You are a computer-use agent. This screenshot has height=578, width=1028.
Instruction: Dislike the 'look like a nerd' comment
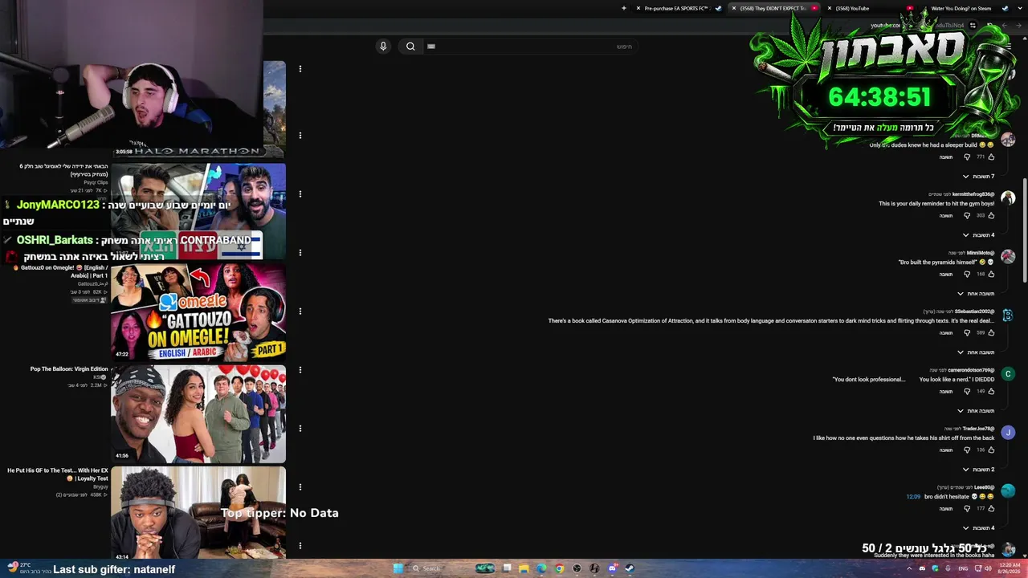point(967,392)
